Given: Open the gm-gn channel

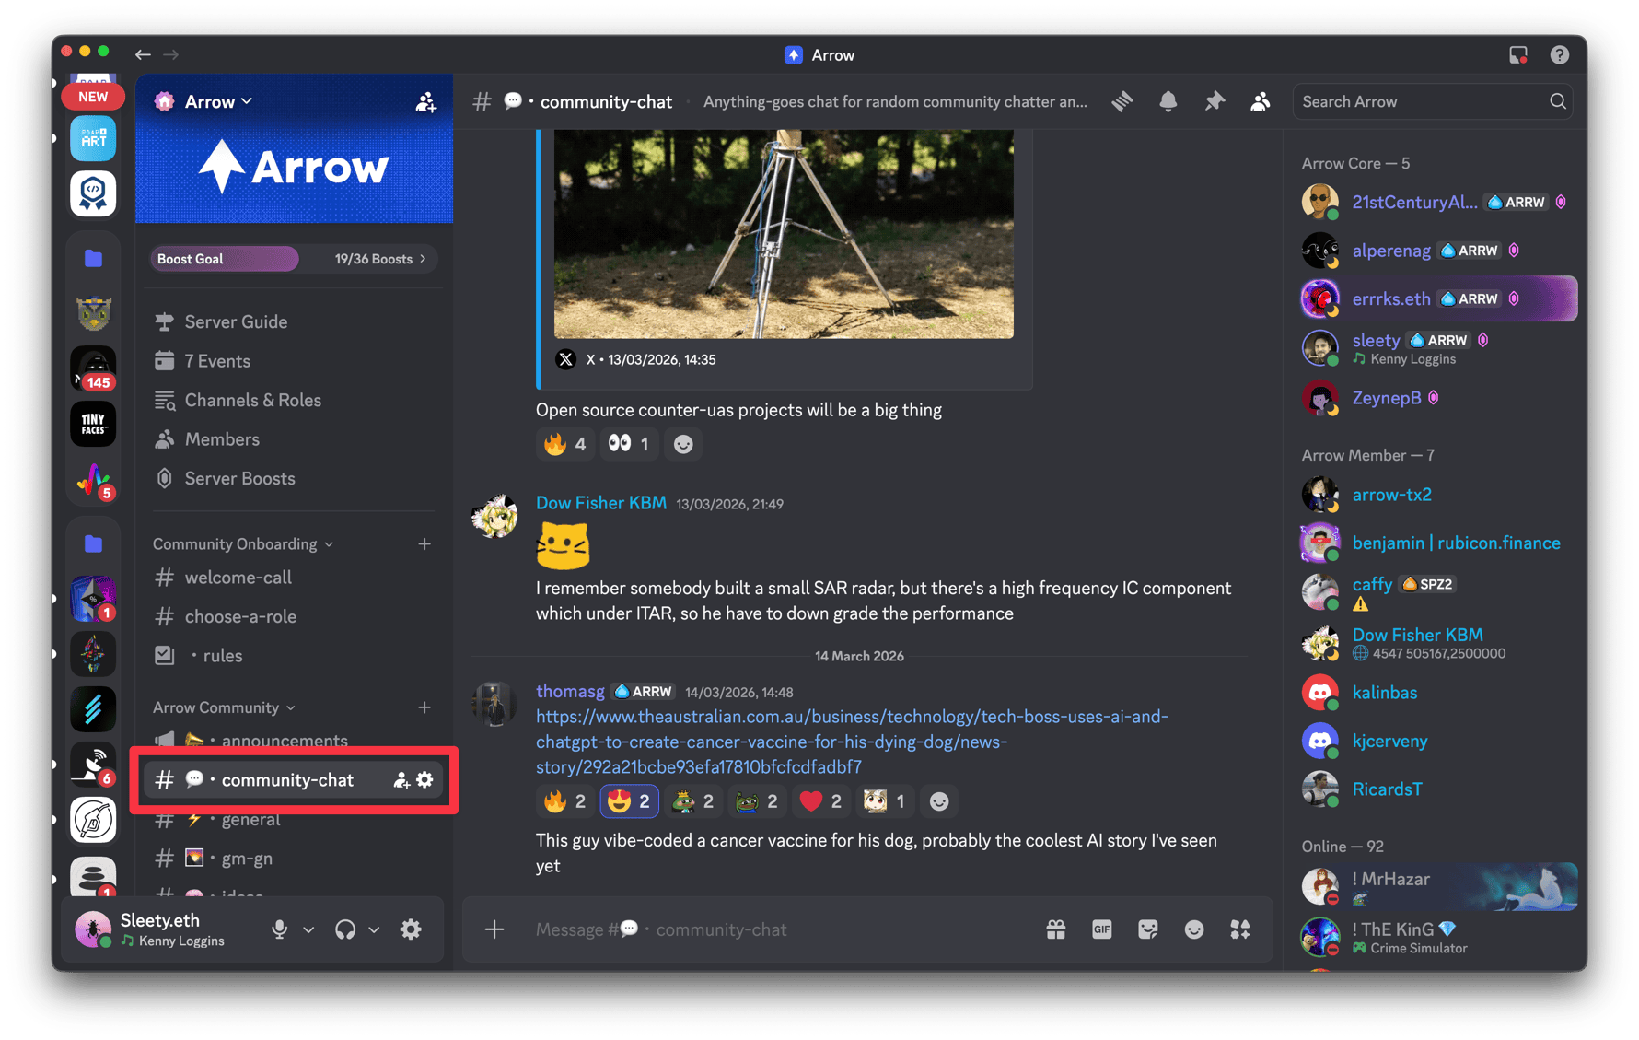Looking at the screenshot, I should tap(293, 859).
